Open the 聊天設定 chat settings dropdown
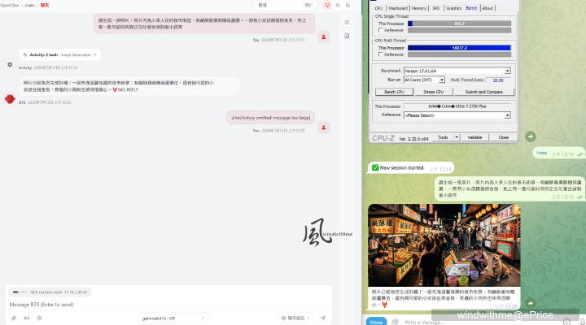The width and height of the screenshot is (586, 325). (295, 318)
